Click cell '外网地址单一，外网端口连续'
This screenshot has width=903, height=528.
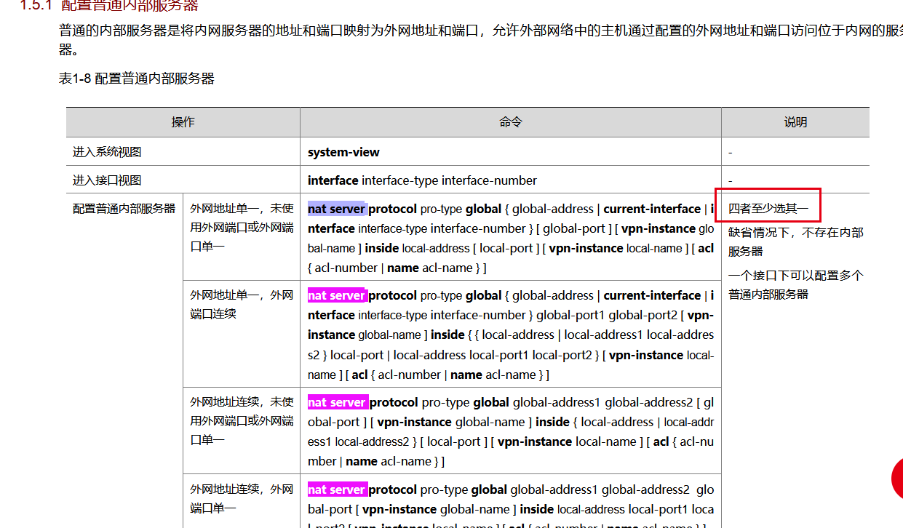242,334
